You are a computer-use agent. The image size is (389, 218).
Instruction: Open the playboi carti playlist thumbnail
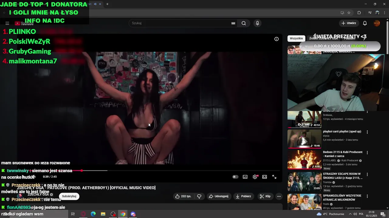point(304,139)
